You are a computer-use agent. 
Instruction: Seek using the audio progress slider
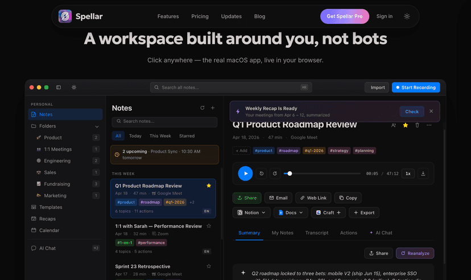(x=322, y=174)
